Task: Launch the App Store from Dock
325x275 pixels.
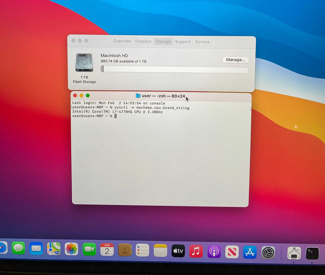Action: 250,252
